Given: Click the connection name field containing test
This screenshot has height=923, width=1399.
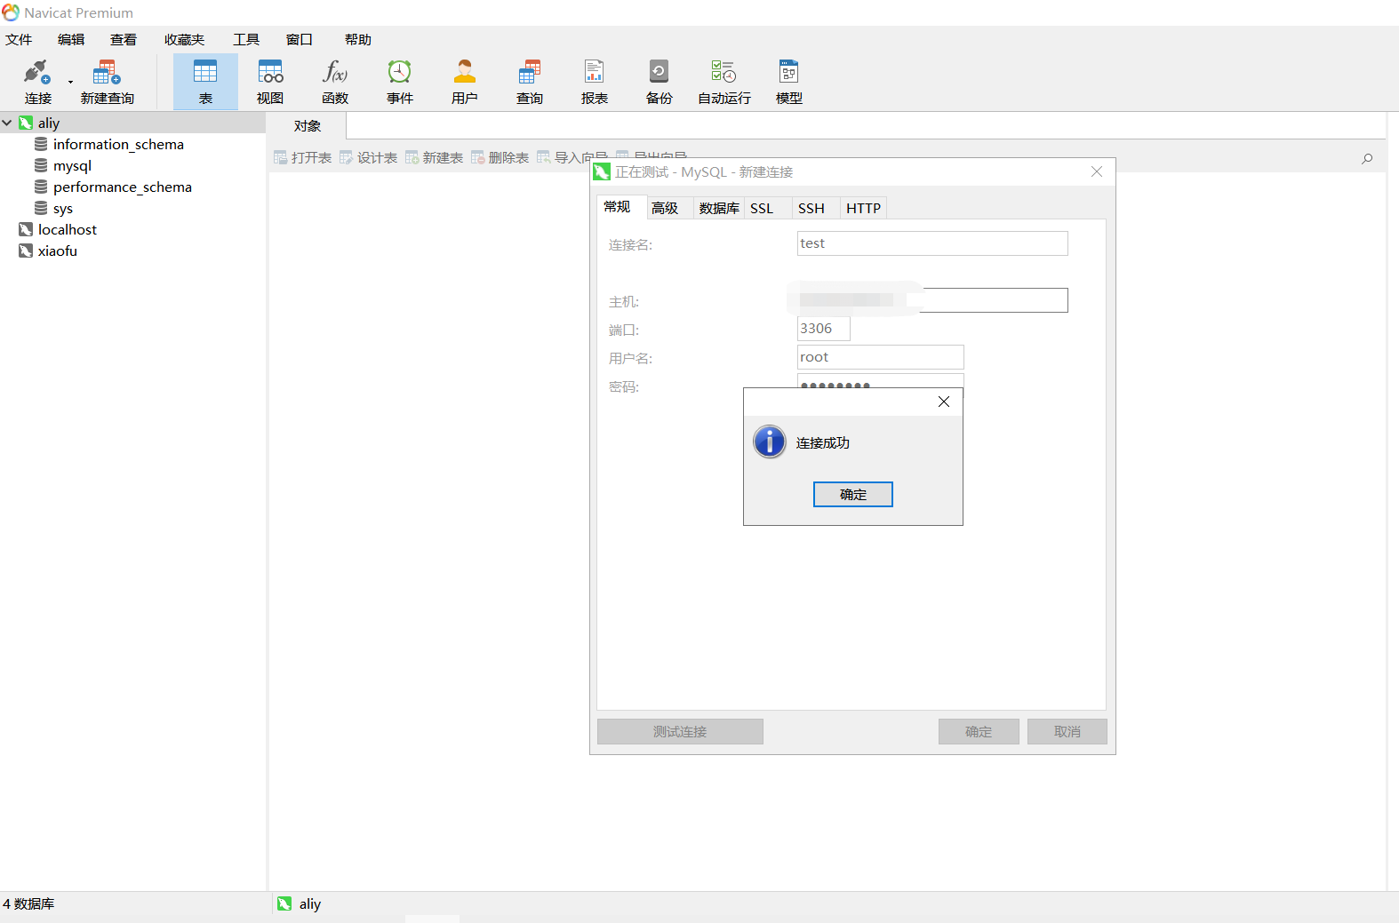Looking at the screenshot, I should (932, 243).
